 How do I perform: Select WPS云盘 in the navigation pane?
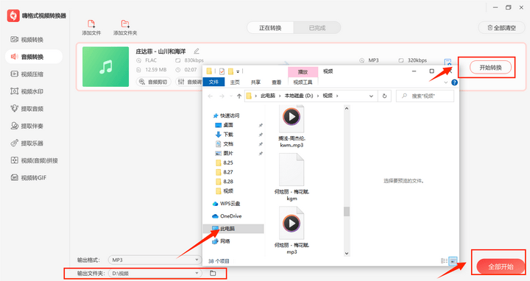coord(226,204)
